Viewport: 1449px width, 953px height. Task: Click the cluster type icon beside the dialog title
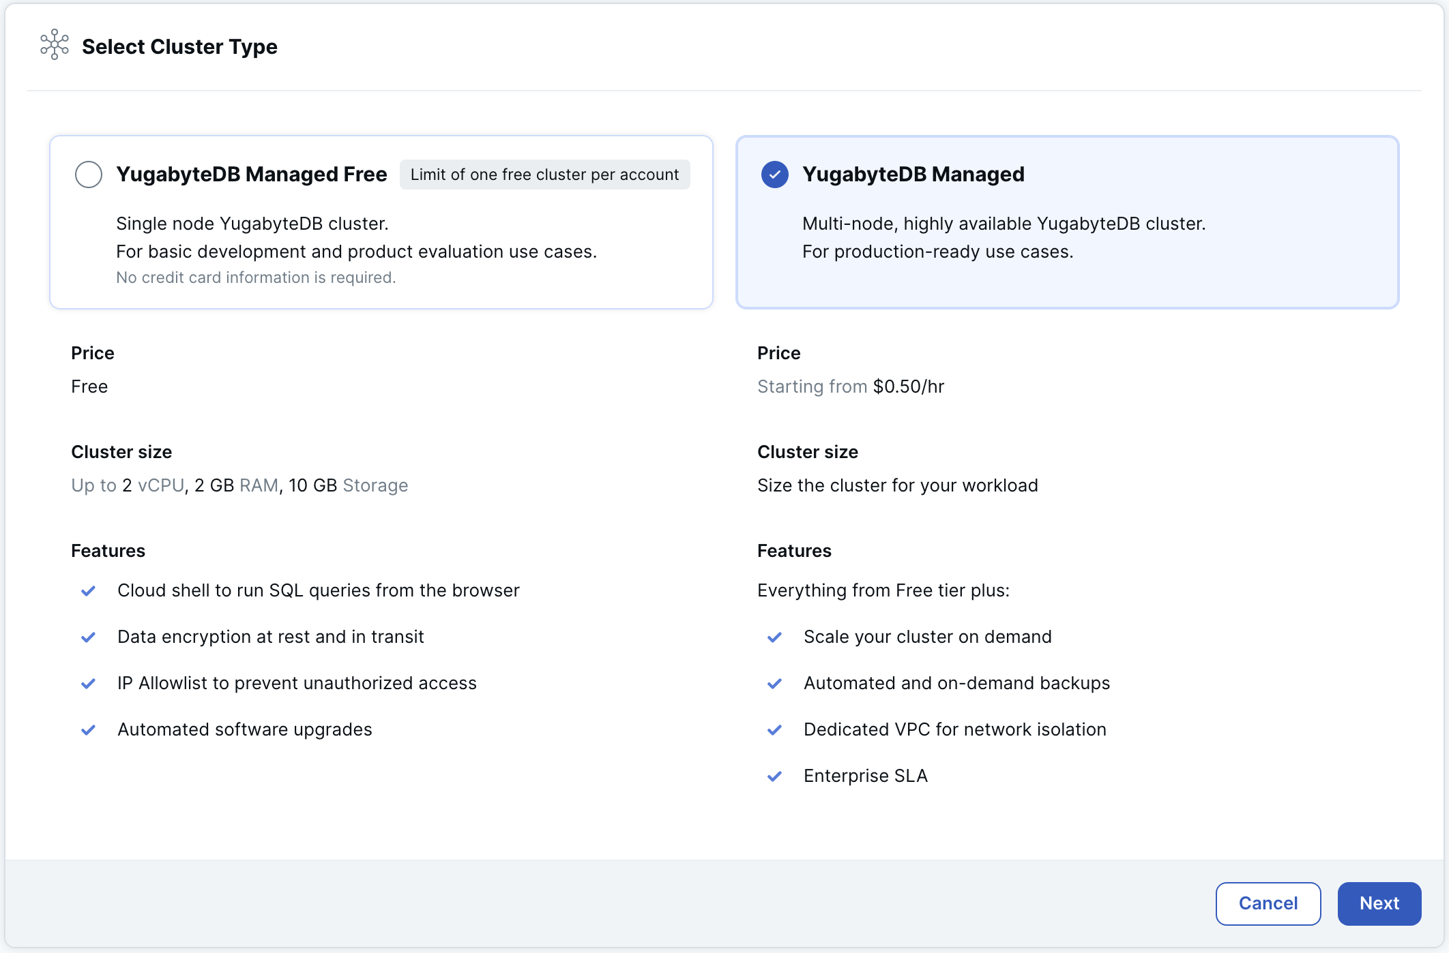coord(54,46)
